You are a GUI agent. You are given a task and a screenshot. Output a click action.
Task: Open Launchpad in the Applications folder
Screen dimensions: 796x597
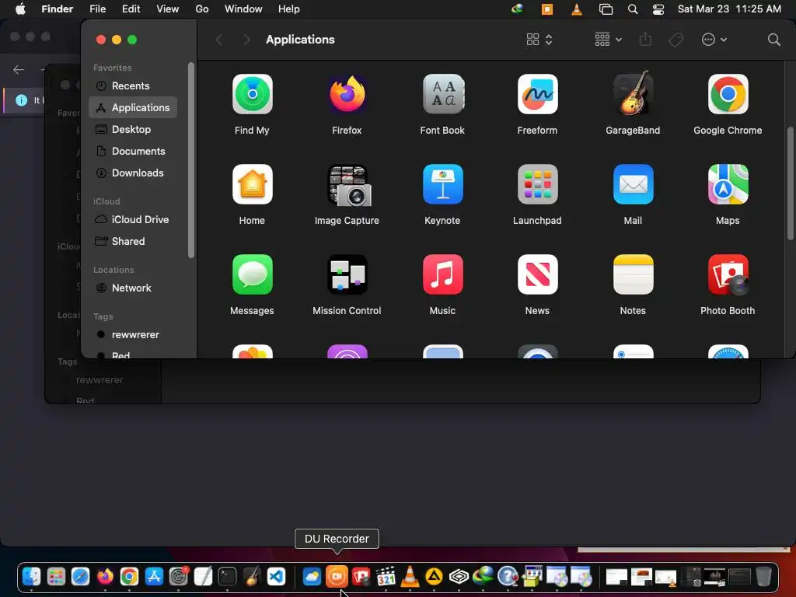tap(538, 184)
